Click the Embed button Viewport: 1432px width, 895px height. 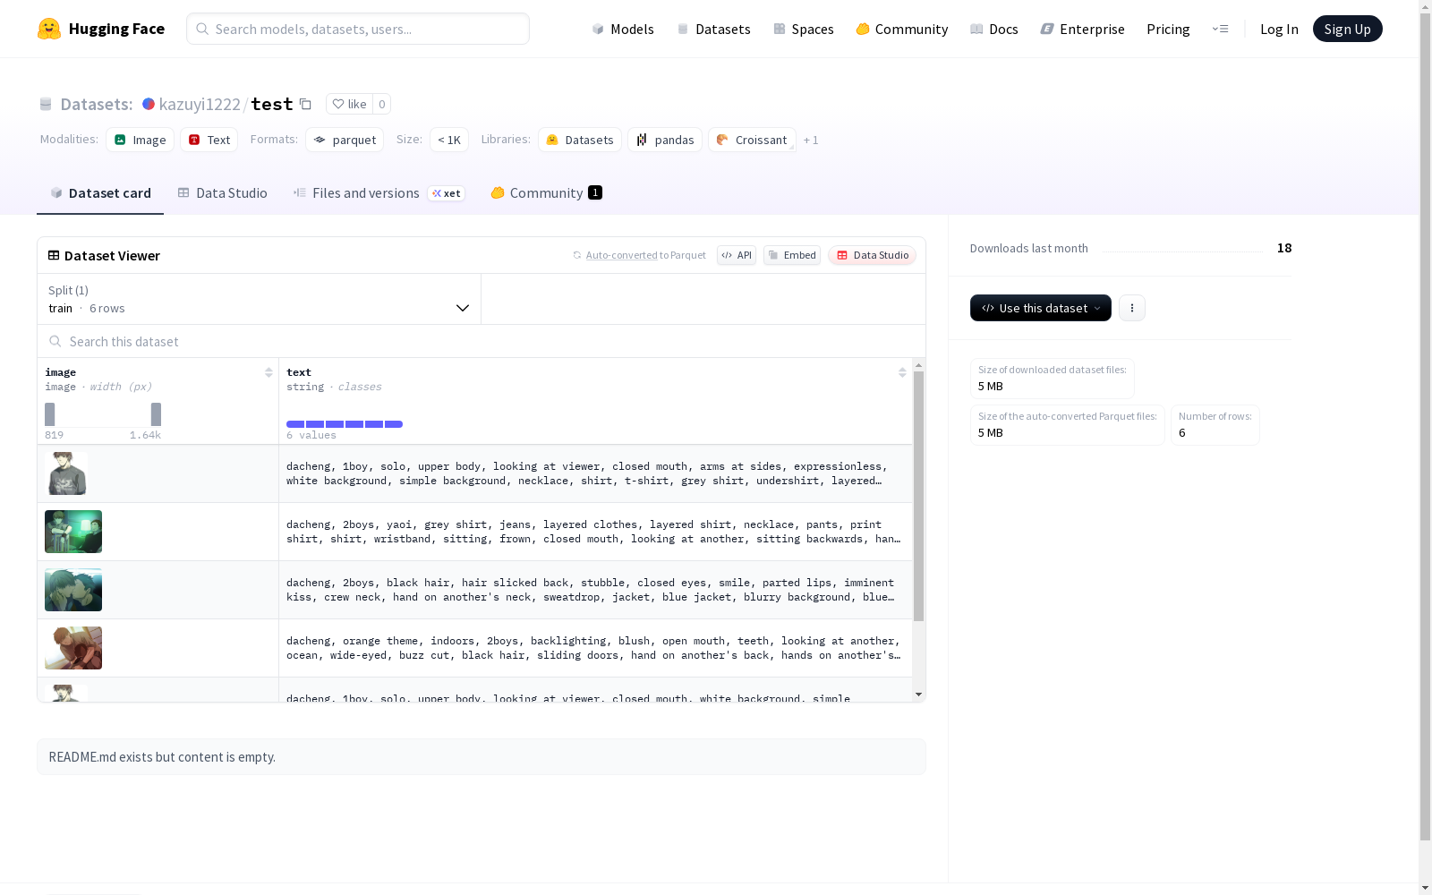(x=792, y=255)
